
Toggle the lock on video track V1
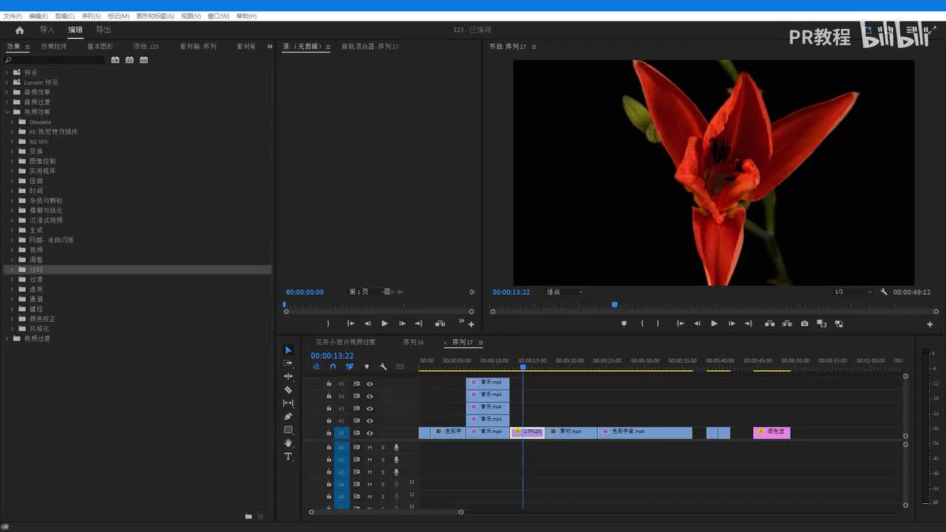(x=329, y=433)
